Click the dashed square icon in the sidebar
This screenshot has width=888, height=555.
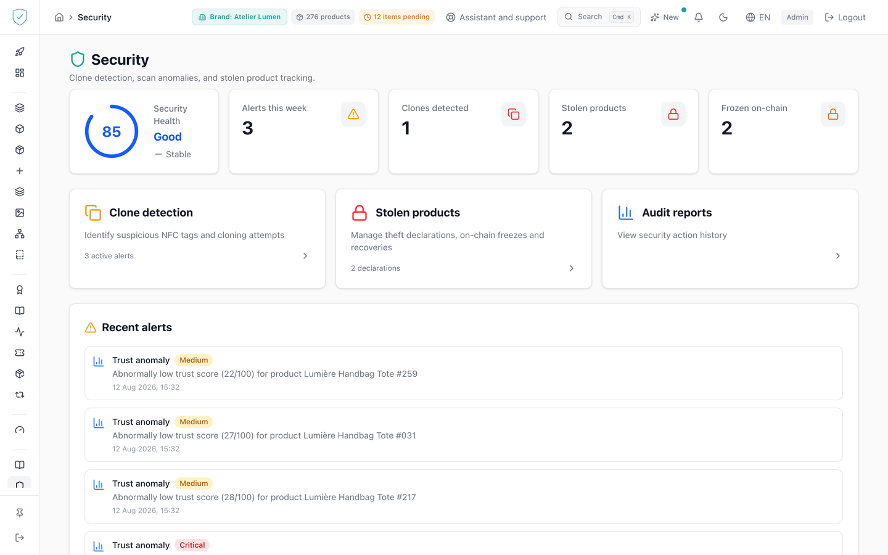pyautogui.click(x=20, y=255)
